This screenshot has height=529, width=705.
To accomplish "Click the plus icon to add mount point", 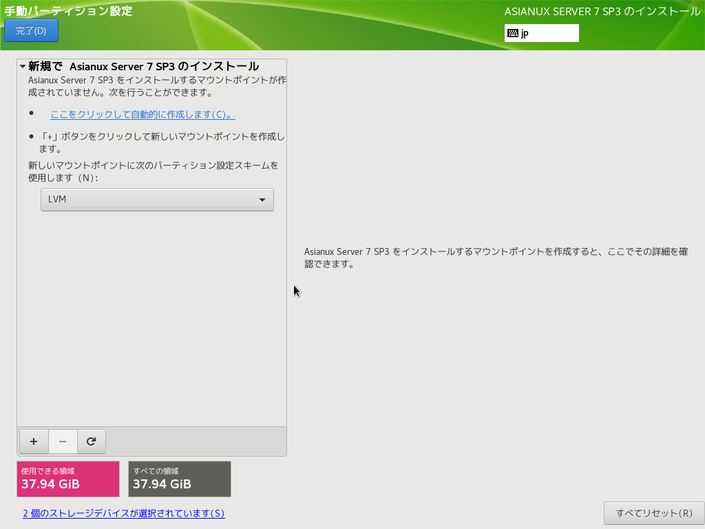I will tap(34, 442).
